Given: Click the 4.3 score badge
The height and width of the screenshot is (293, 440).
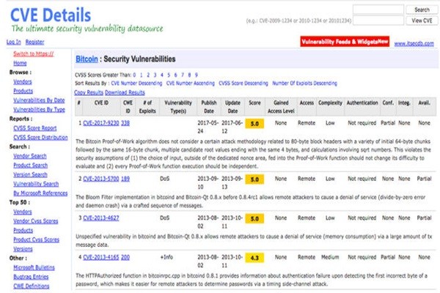Looking at the screenshot, I should pos(254,258).
